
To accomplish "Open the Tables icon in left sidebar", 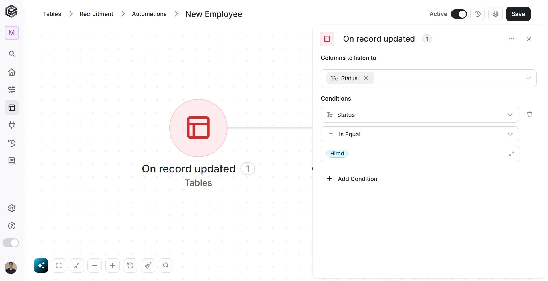I will pos(12,107).
